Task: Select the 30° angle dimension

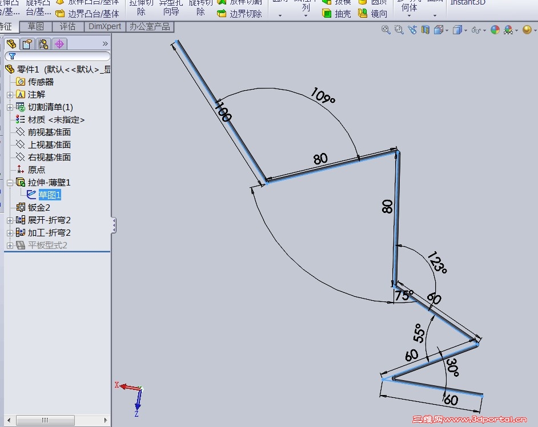Action: 452,367
